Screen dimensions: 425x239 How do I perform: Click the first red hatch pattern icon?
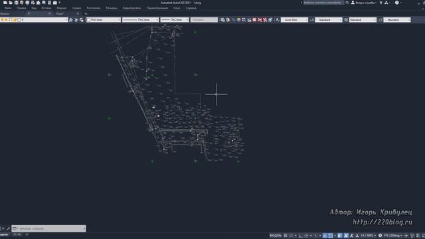(260, 20)
